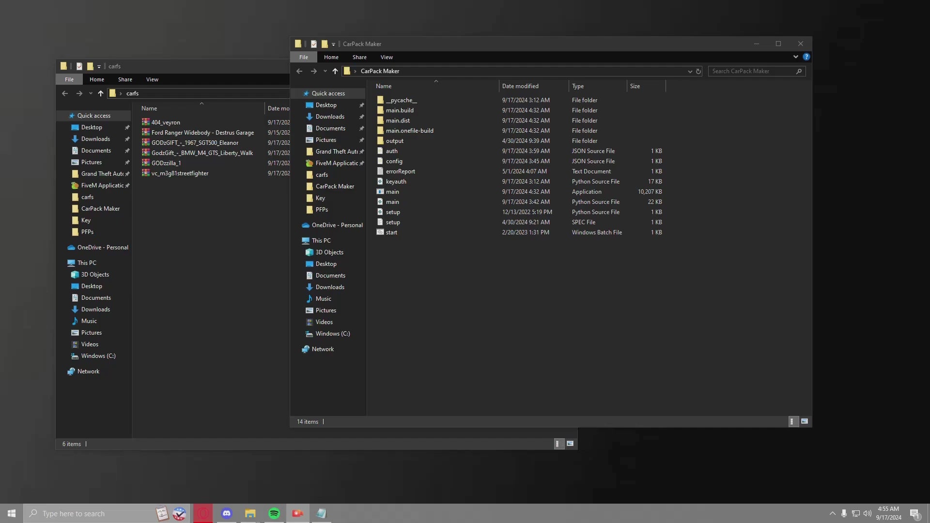Open the address bar history dropdown
The height and width of the screenshot is (523, 930).
pos(690,71)
